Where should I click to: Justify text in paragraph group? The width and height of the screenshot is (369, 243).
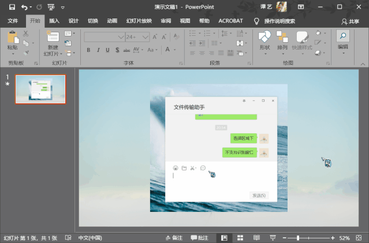221,53
